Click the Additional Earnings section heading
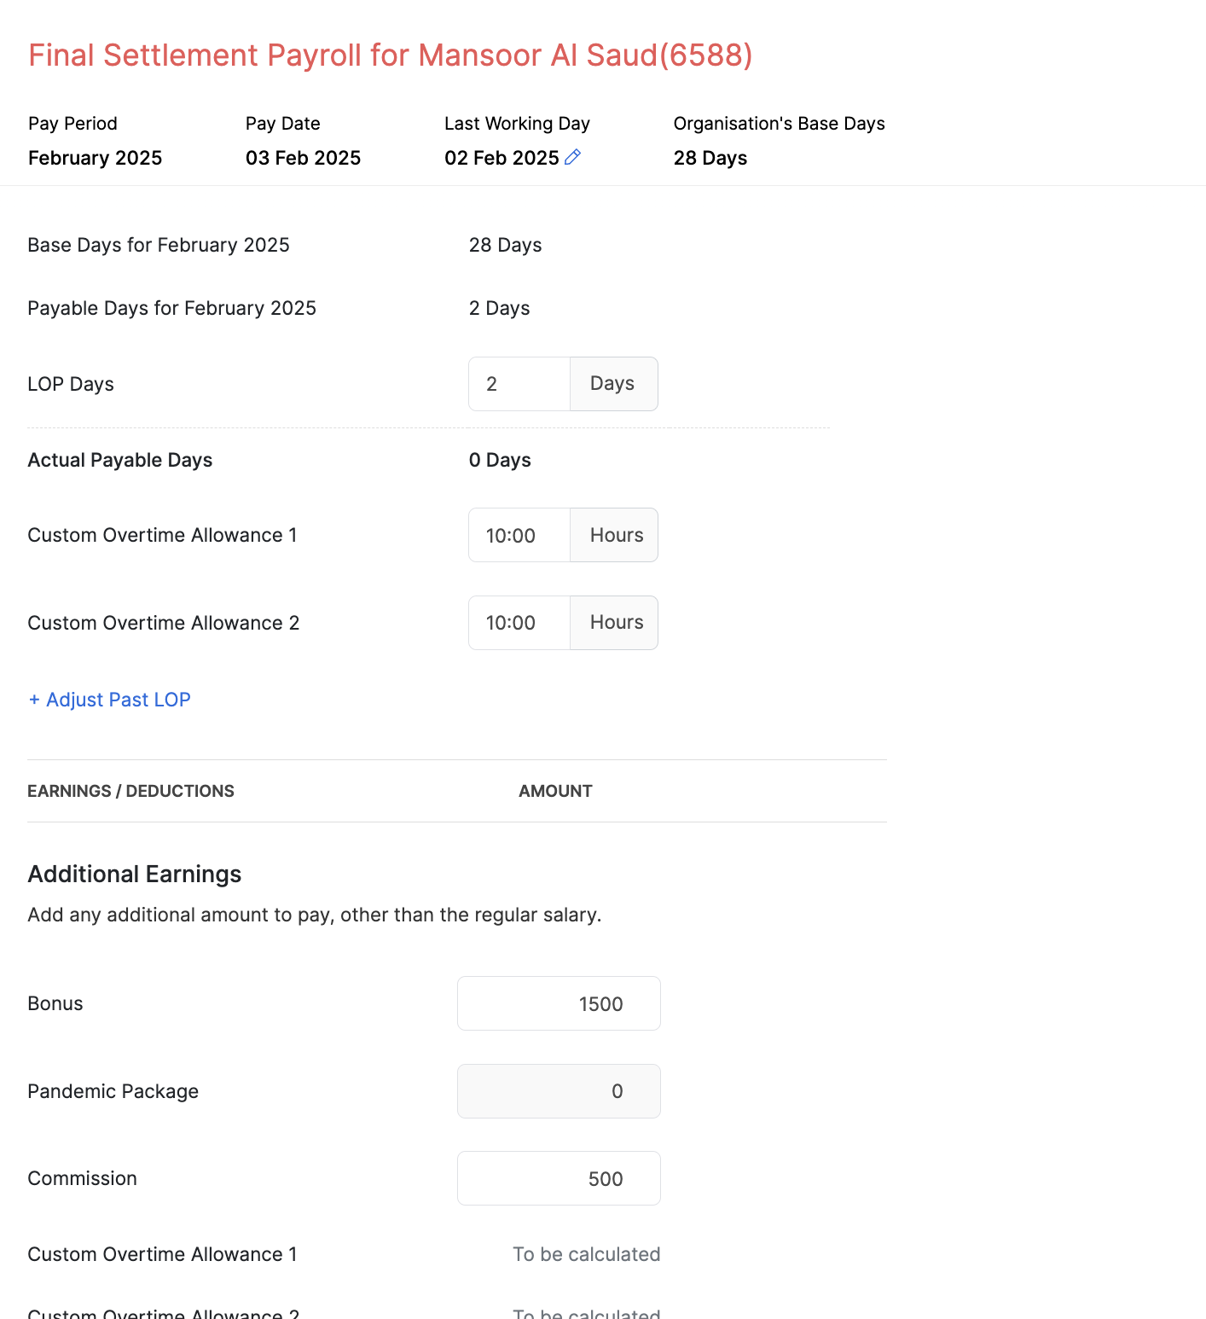The height and width of the screenshot is (1319, 1206). click(135, 874)
